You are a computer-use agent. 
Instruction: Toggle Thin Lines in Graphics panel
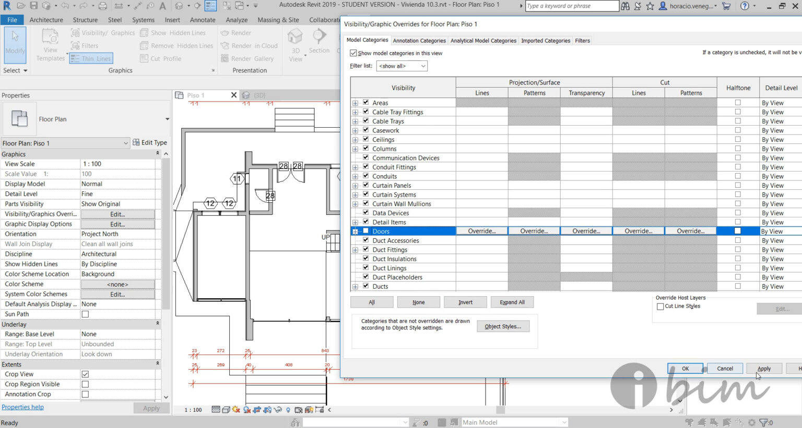point(90,59)
